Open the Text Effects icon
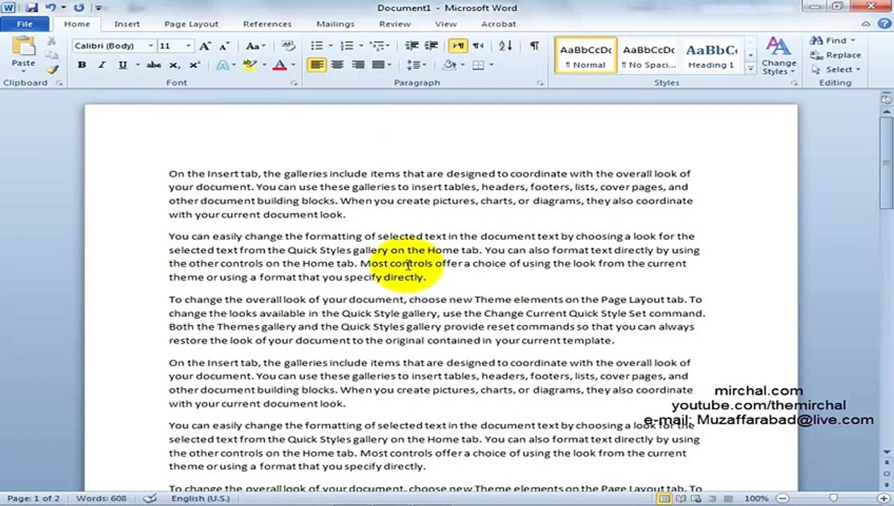Viewport: 894px width, 506px height. pyautogui.click(x=223, y=65)
